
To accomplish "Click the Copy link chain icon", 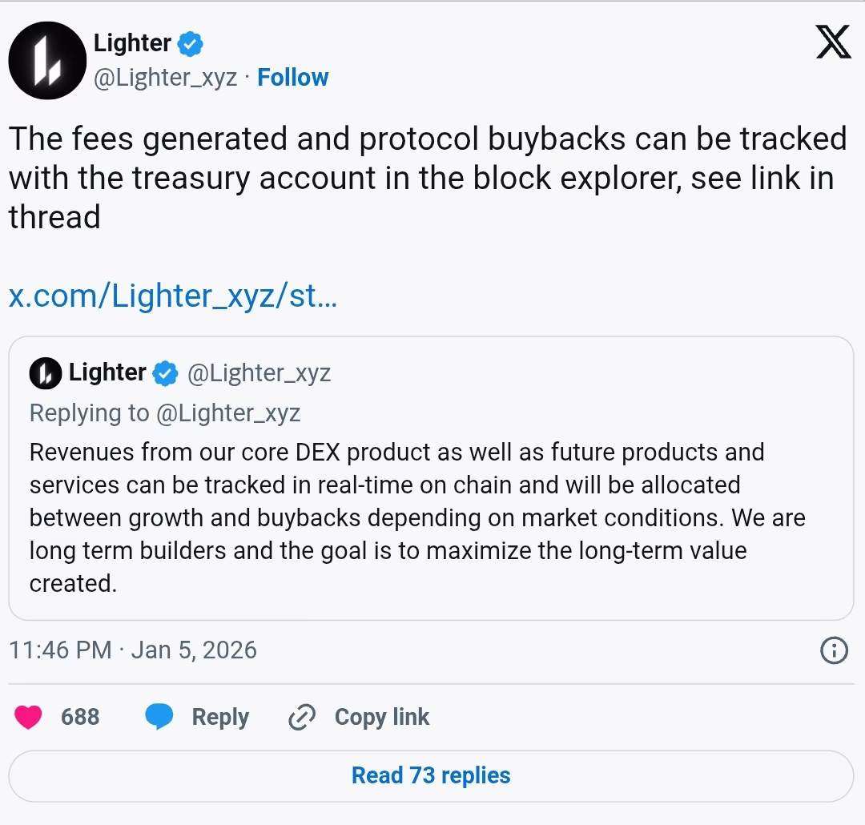I will [x=300, y=718].
